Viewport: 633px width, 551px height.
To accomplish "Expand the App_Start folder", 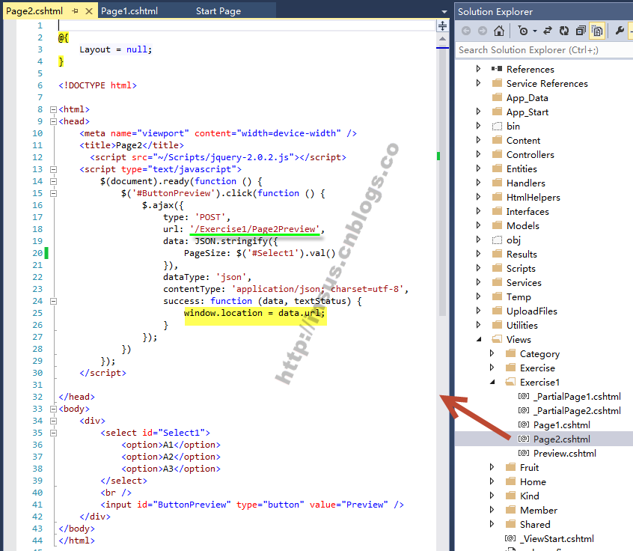I will (x=478, y=111).
